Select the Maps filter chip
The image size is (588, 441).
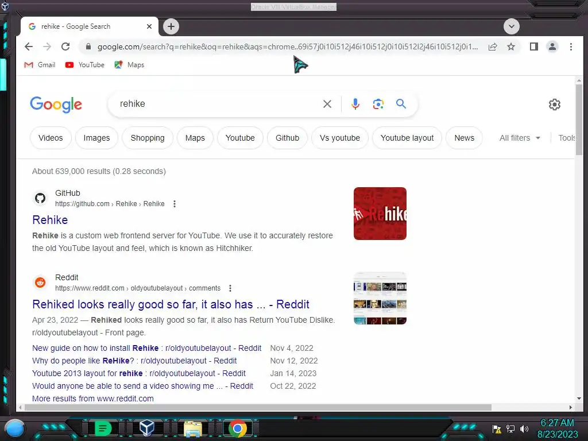[x=195, y=138]
